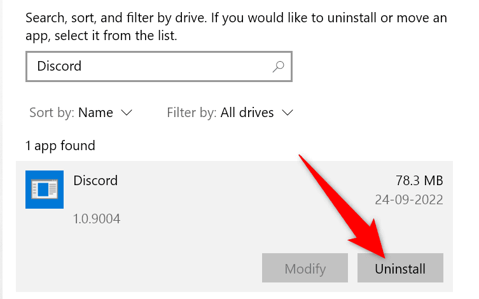Image resolution: width=479 pixels, height=299 pixels.
Task: Click the version number 1.0.9004
Action: point(97,219)
